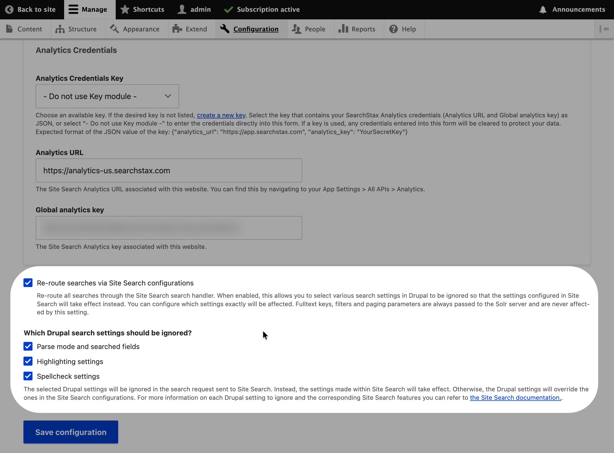Toggle toolbar orientation icon at right edge
The width and height of the screenshot is (614, 453).
(604, 29)
